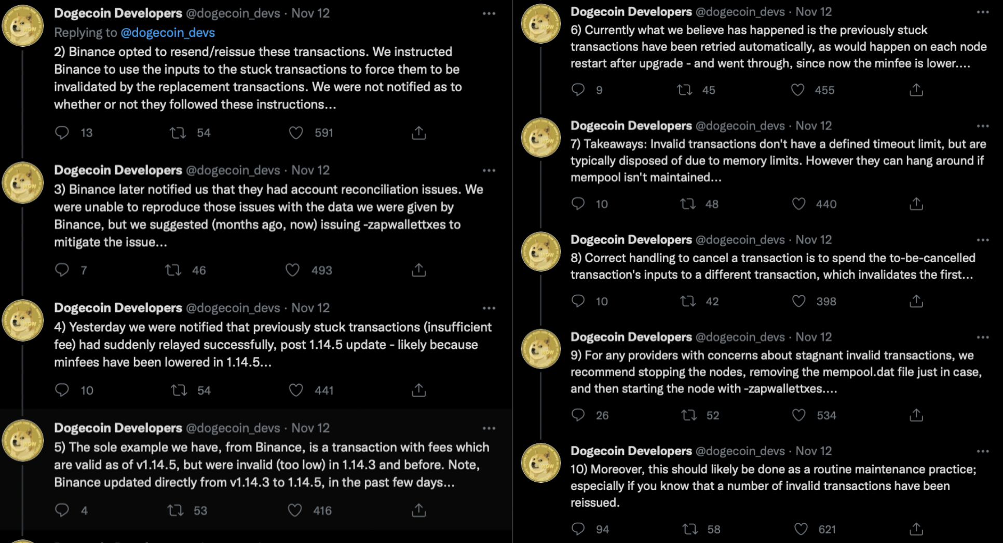The width and height of the screenshot is (1003, 543).
Task: Open Dogecoin Developers profile name on tweet 3
Action: [x=118, y=170]
